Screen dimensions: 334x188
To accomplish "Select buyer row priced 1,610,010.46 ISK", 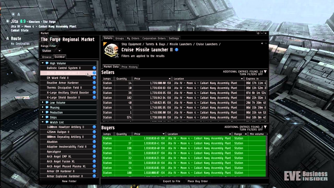I will click(x=184, y=138).
